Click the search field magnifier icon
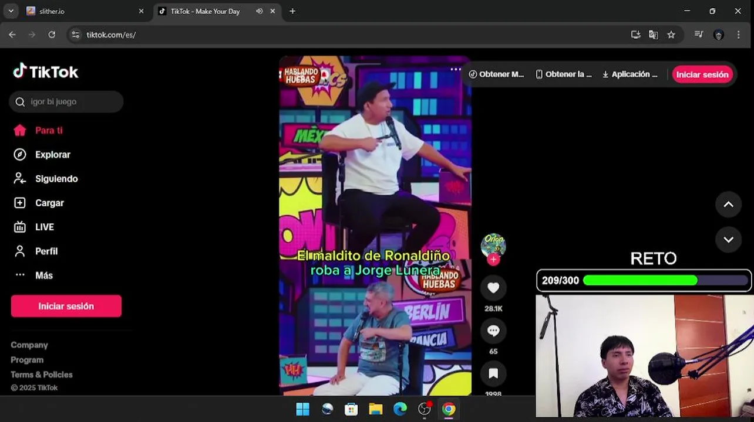 pyautogui.click(x=20, y=102)
